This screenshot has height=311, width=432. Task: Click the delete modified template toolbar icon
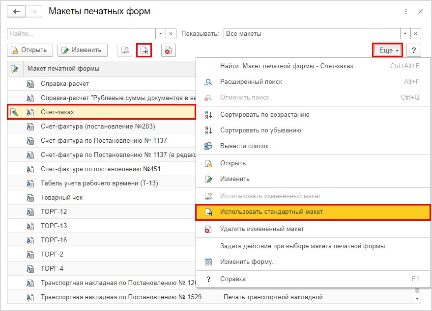click(x=169, y=51)
